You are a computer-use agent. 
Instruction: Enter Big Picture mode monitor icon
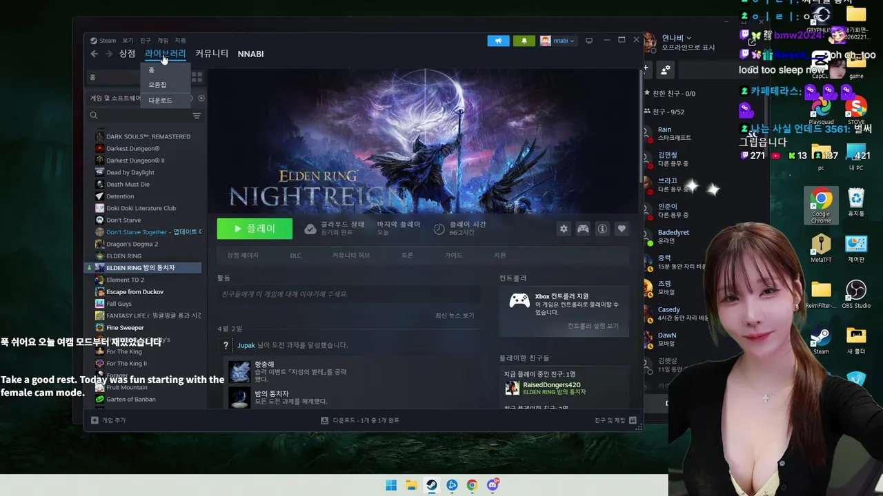(x=589, y=41)
